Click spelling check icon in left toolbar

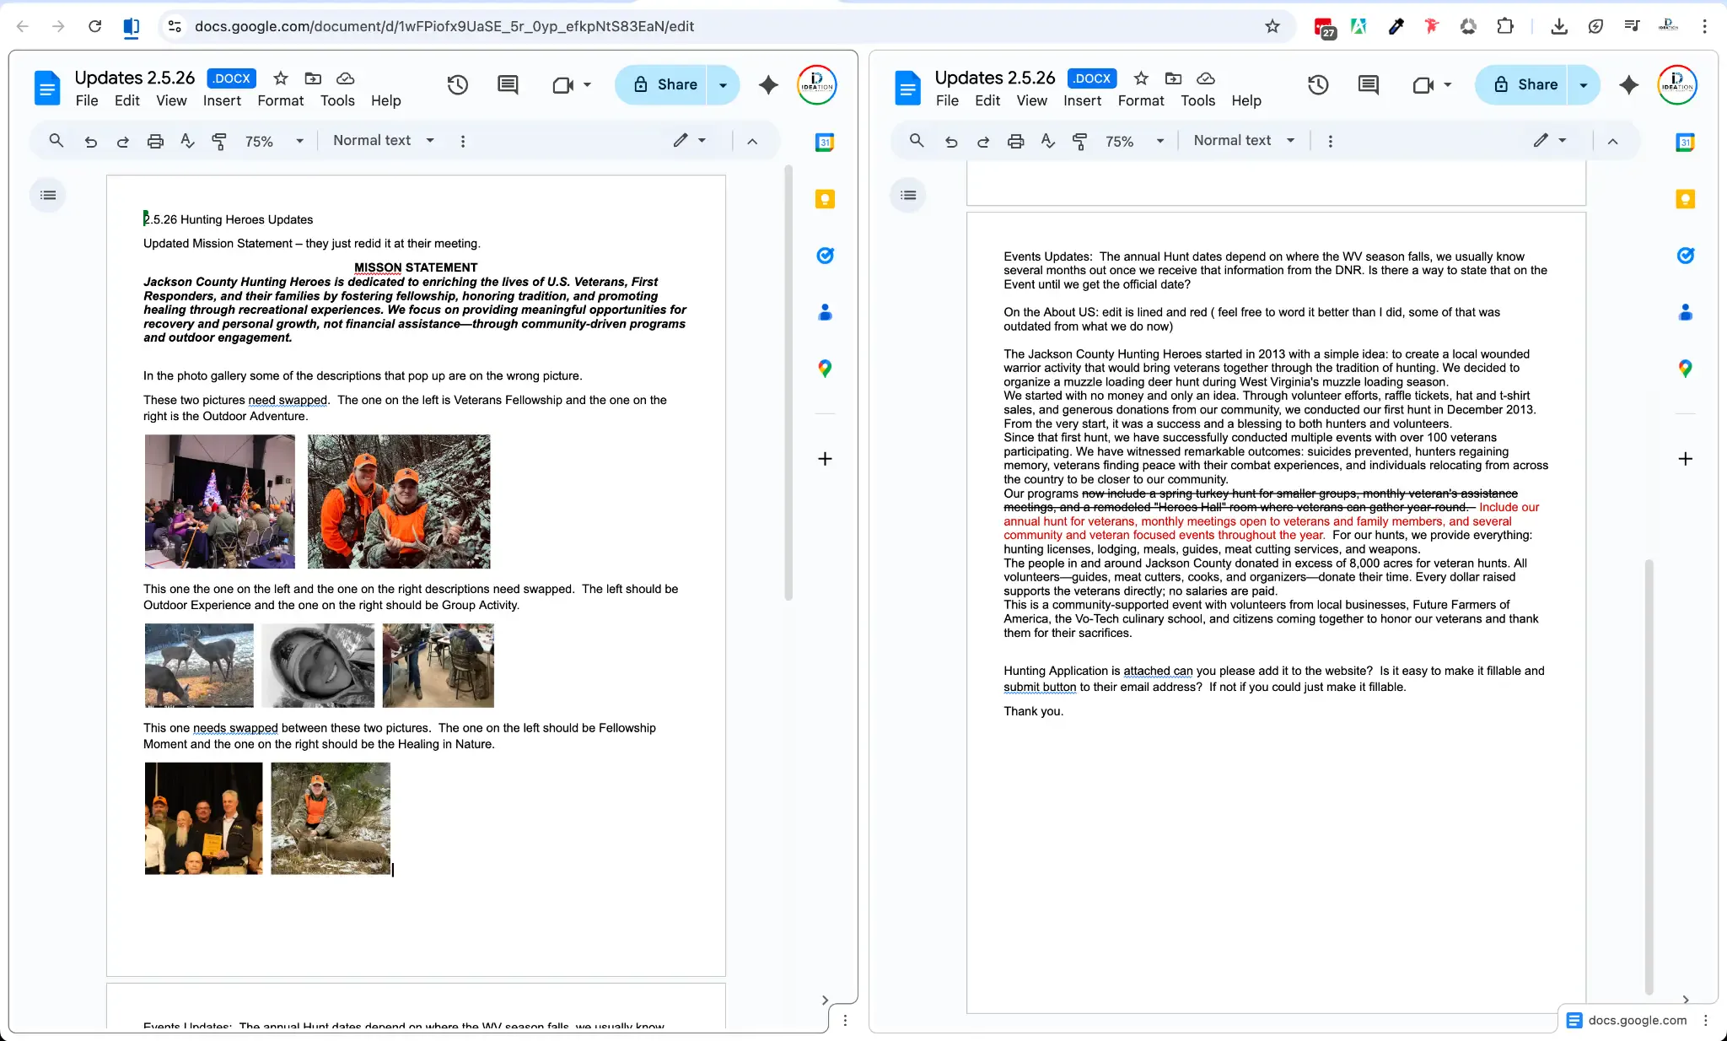pyautogui.click(x=187, y=141)
